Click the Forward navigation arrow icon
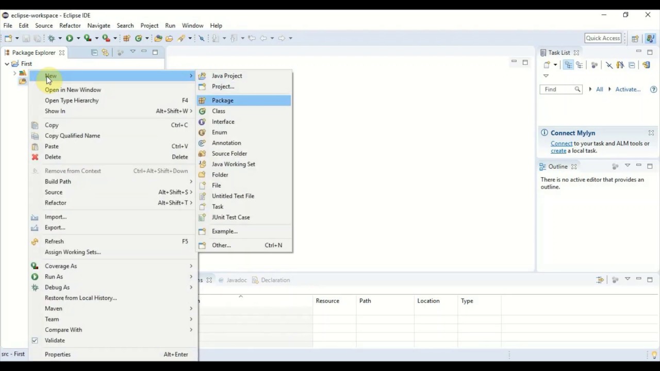 click(x=282, y=38)
